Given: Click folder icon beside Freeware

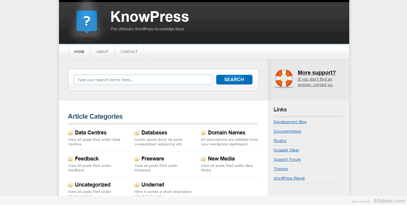Looking at the screenshot, I should click(x=137, y=159).
